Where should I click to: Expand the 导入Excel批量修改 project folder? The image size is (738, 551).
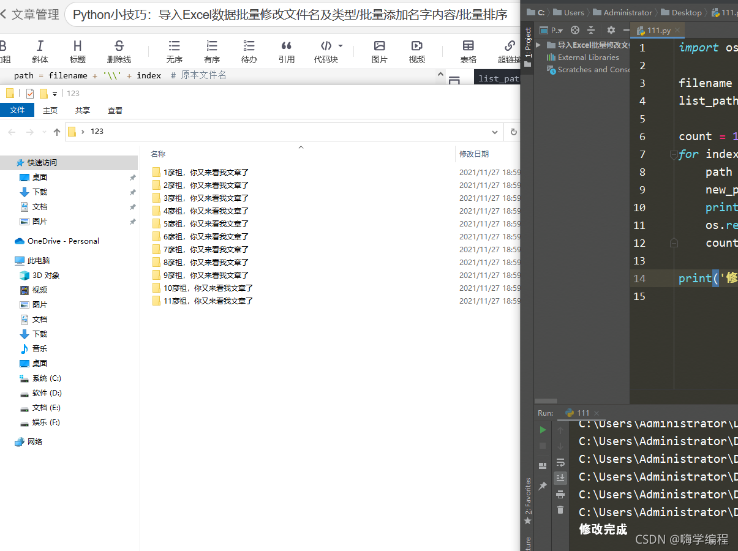[538, 45]
